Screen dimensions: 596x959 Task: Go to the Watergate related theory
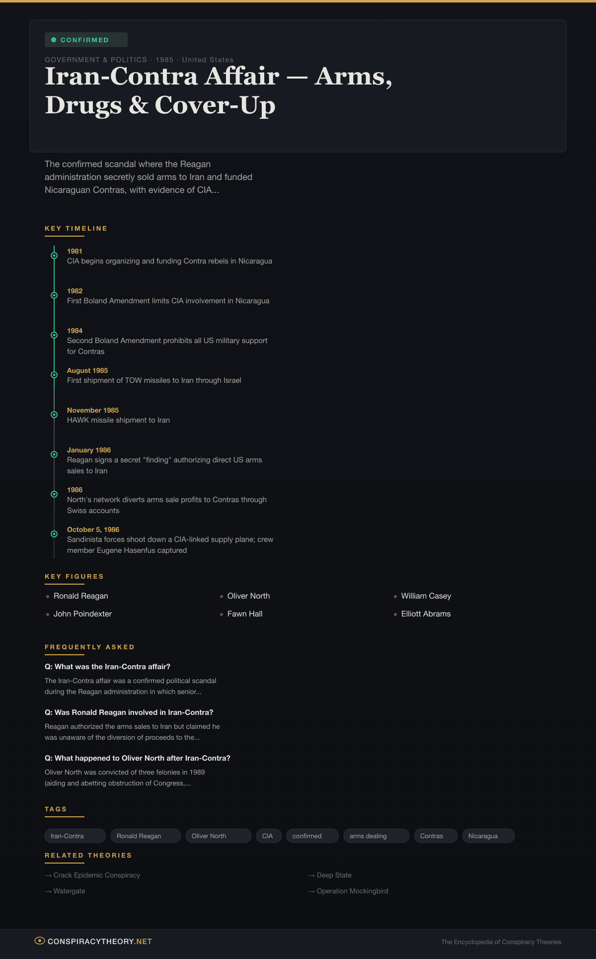click(69, 891)
